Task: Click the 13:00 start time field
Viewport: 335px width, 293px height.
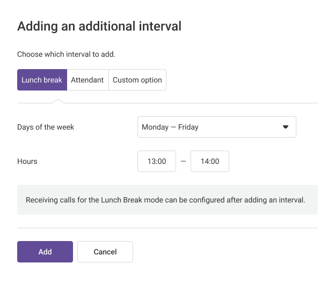Action: tap(157, 161)
